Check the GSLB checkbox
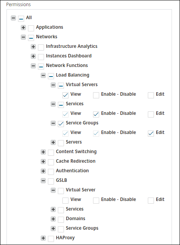Viewport: 180px width, 245px height. (x=51, y=181)
